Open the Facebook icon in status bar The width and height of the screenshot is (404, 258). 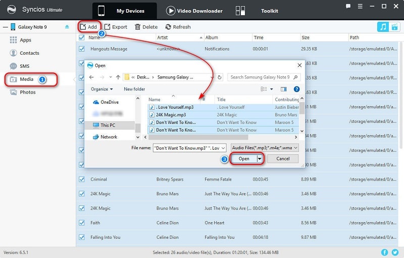click(x=384, y=252)
